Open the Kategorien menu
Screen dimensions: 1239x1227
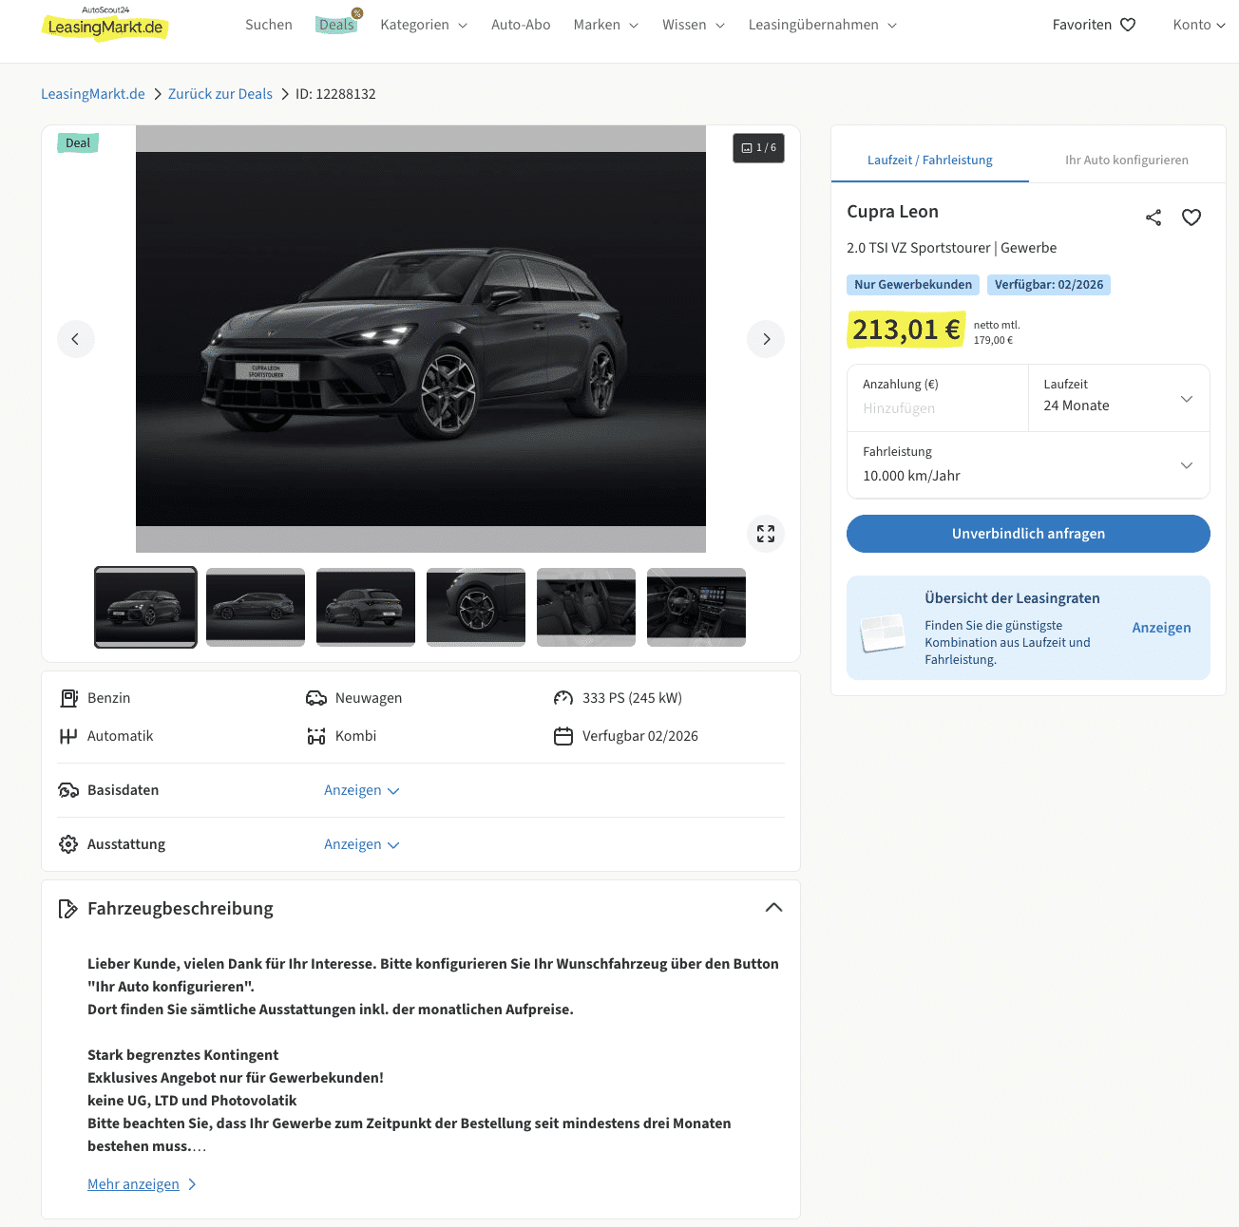[424, 25]
